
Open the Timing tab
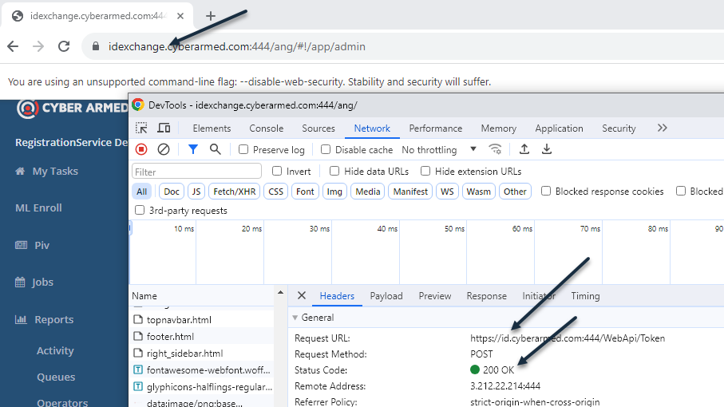pyautogui.click(x=585, y=296)
